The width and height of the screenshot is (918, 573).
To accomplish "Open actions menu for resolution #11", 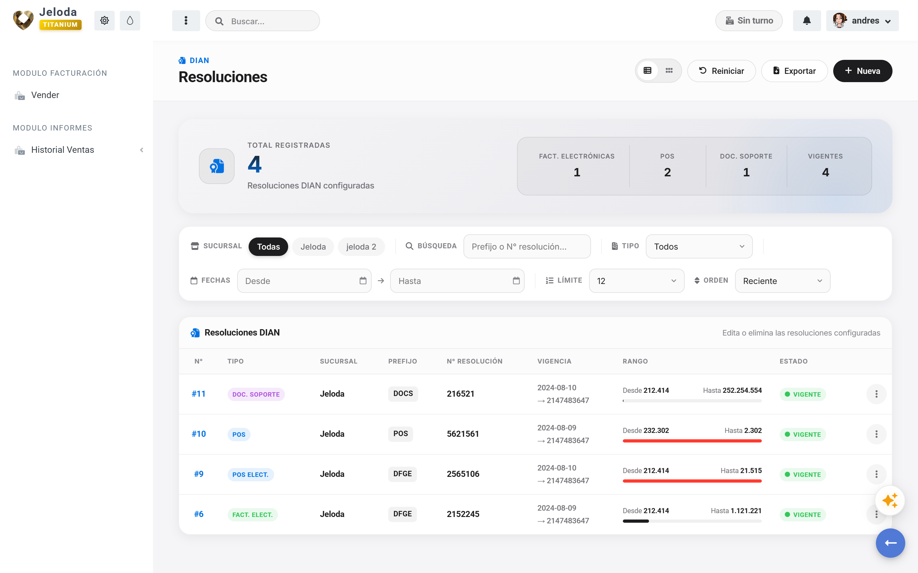I will pyautogui.click(x=876, y=394).
